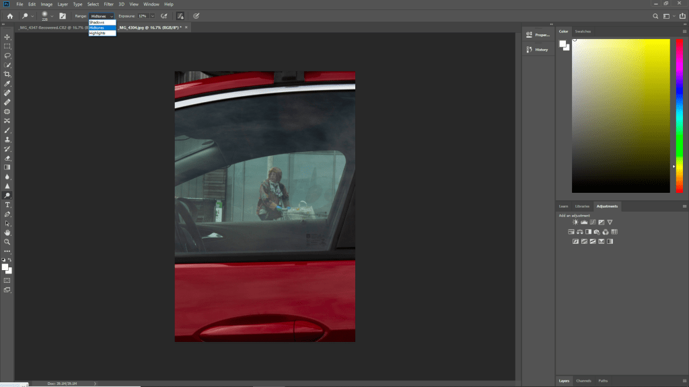This screenshot has width=689, height=387.
Task: Select the Zoom tool in toolbar
Action: (7, 241)
